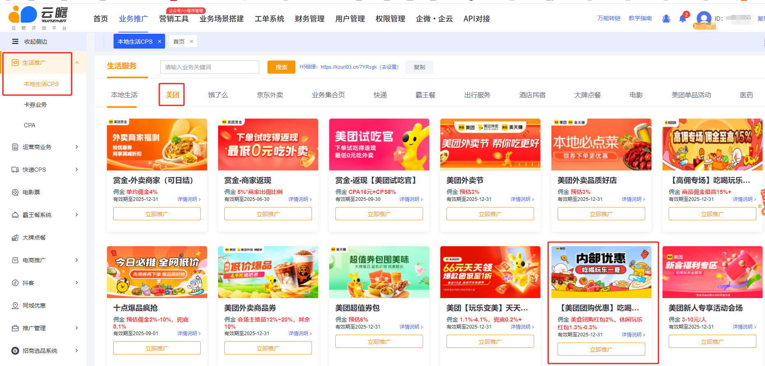Viewport: 765px width, 366px height.
Task: Close the 首页 page tab
Action: tap(191, 42)
